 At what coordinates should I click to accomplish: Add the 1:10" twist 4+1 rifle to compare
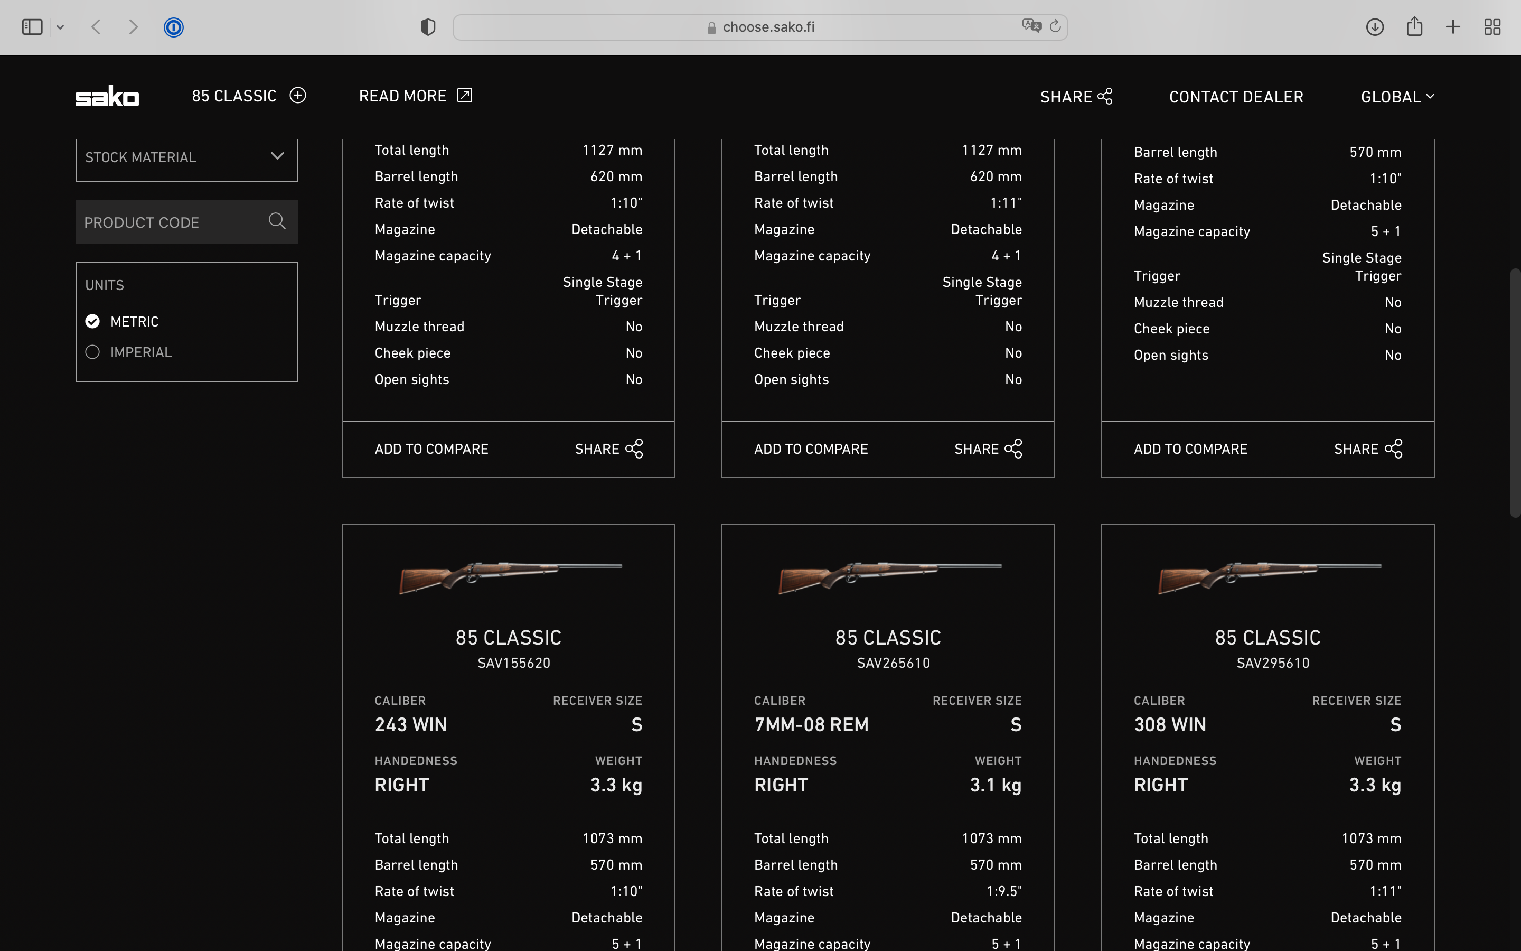point(431,449)
